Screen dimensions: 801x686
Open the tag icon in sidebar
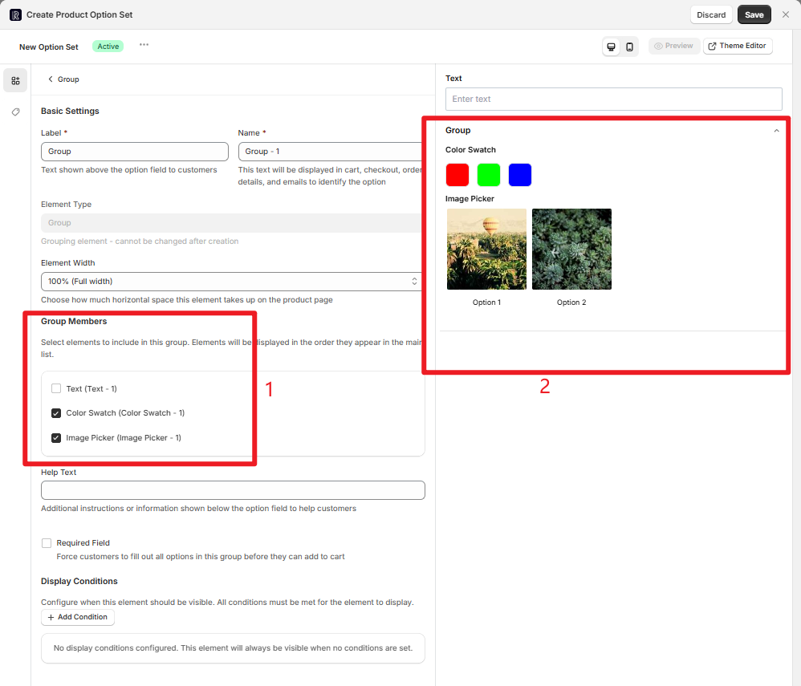15,112
